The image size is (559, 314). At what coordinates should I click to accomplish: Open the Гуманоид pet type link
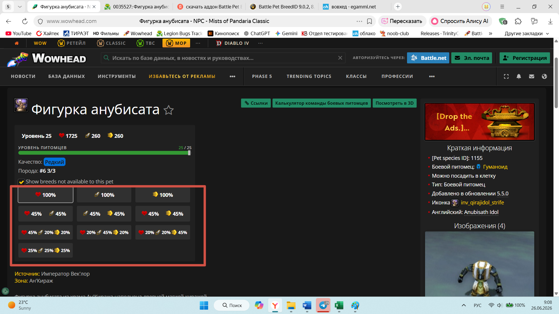495,167
